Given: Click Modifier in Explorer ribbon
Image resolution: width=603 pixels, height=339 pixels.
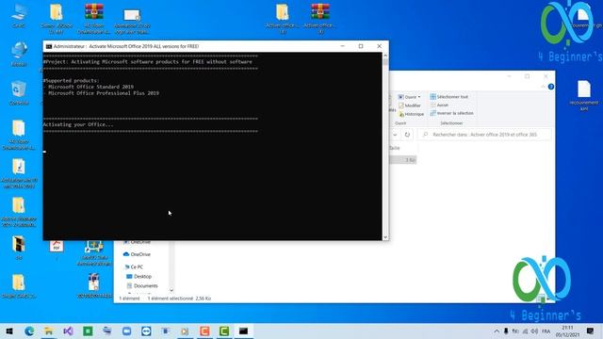Looking at the screenshot, I should (x=410, y=105).
